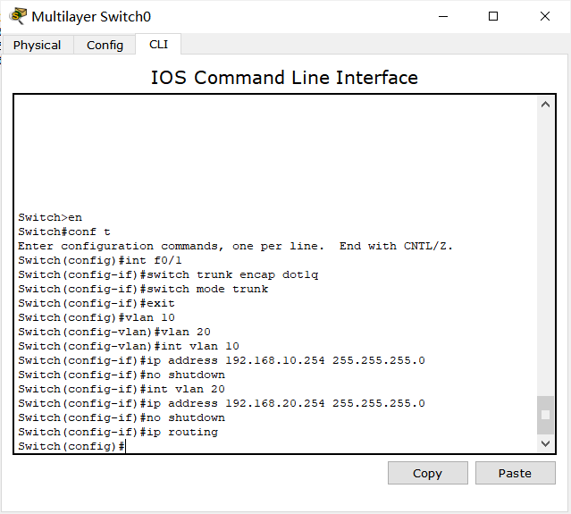Switch to the Physical tab
The width and height of the screenshot is (571, 514).
coord(38,45)
